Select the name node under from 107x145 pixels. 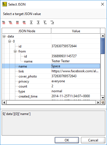[28, 61]
